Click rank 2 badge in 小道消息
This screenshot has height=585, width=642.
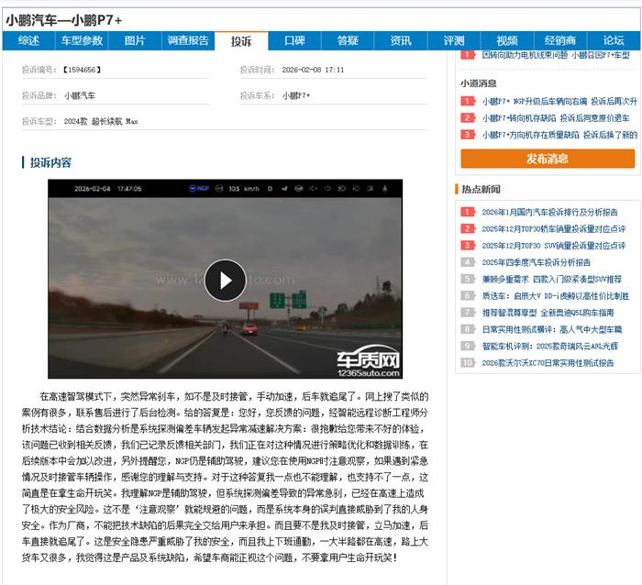[468, 118]
